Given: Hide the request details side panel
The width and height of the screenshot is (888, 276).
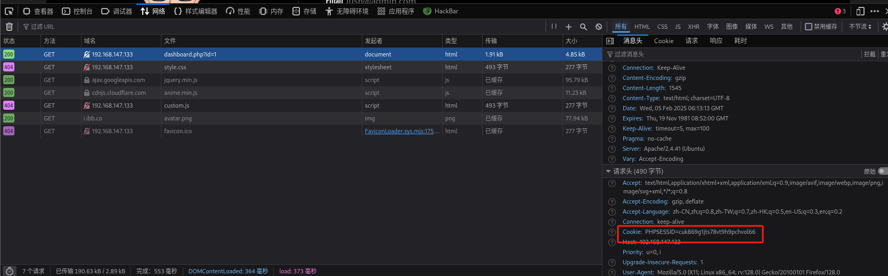Looking at the screenshot, I should pos(610,41).
